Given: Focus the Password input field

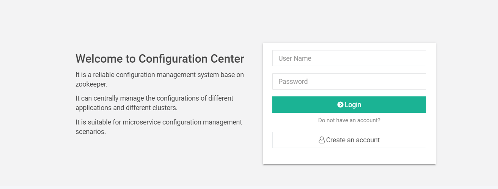Looking at the screenshot, I should click(x=349, y=82).
